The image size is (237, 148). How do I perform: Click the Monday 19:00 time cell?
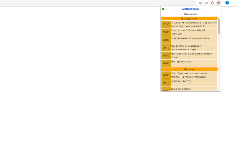[x=166, y=32]
